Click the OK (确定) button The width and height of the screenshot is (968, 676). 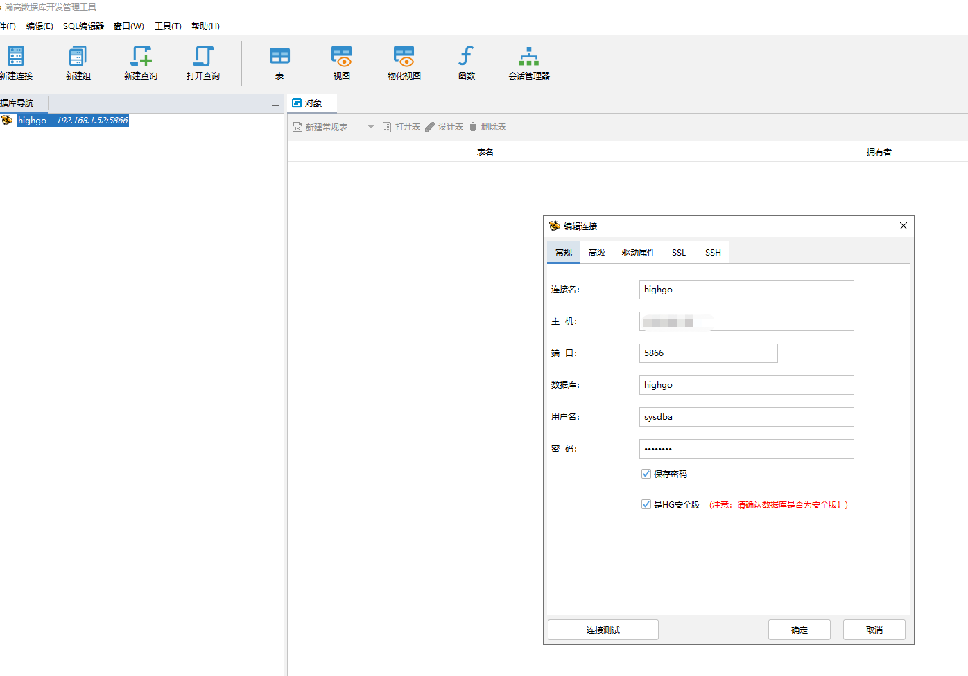click(x=800, y=630)
